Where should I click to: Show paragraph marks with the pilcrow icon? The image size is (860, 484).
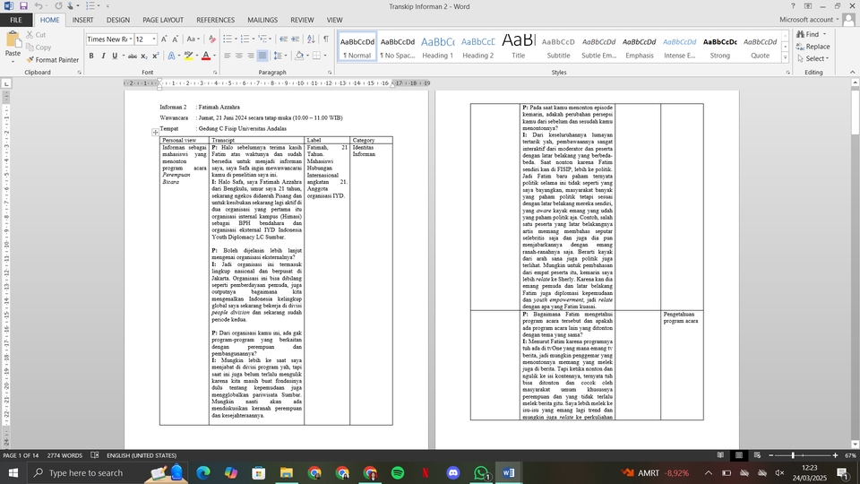[325, 39]
